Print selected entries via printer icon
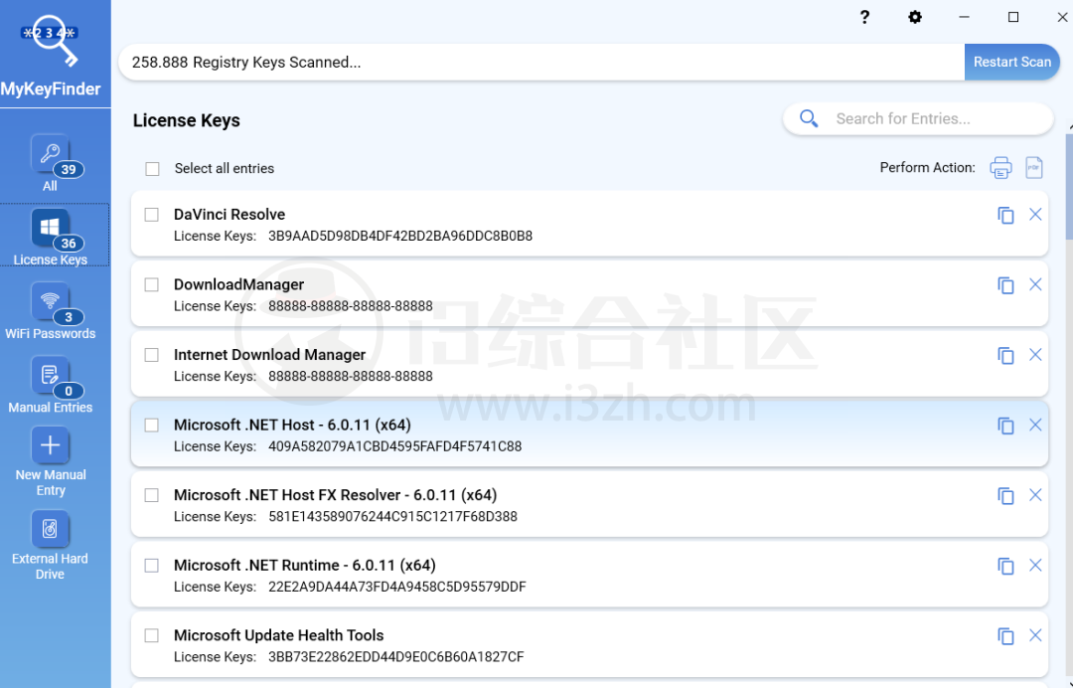Image resolution: width=1073 pixels, height=688 pixels. 1000,168
